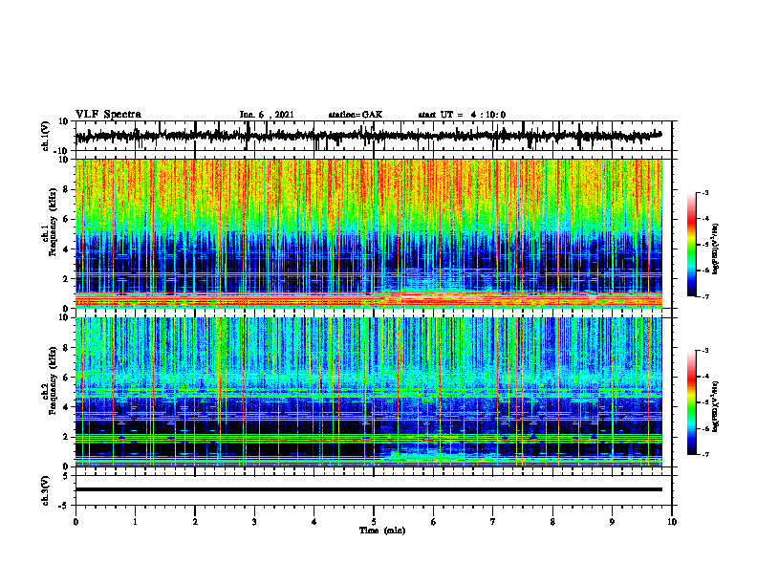Image resolution: width=757 pixels, height=585 pixels.
Task: Click the "4" kHz tick on ch.2 spectrogram
Action: pyautogui.click(x=66, y=407)
